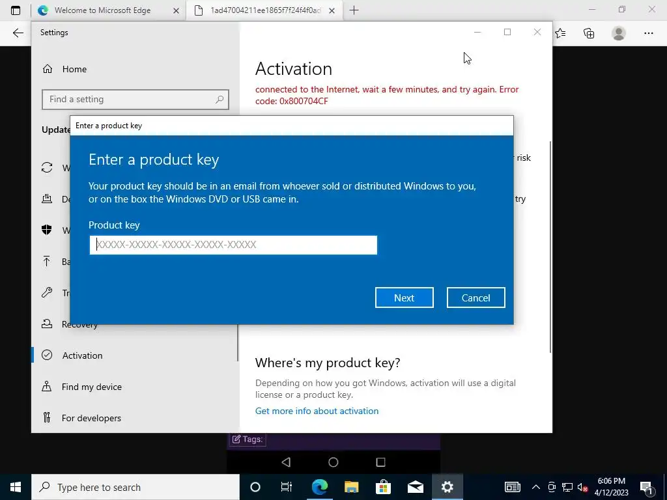667x500 pixels.
Task: Open Edge Settings and more menu
Action: (648, 33)
